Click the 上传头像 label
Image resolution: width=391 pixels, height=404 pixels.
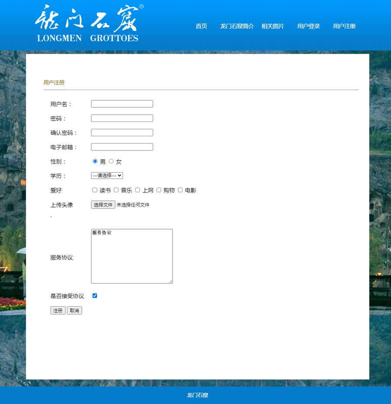point(62,205)
